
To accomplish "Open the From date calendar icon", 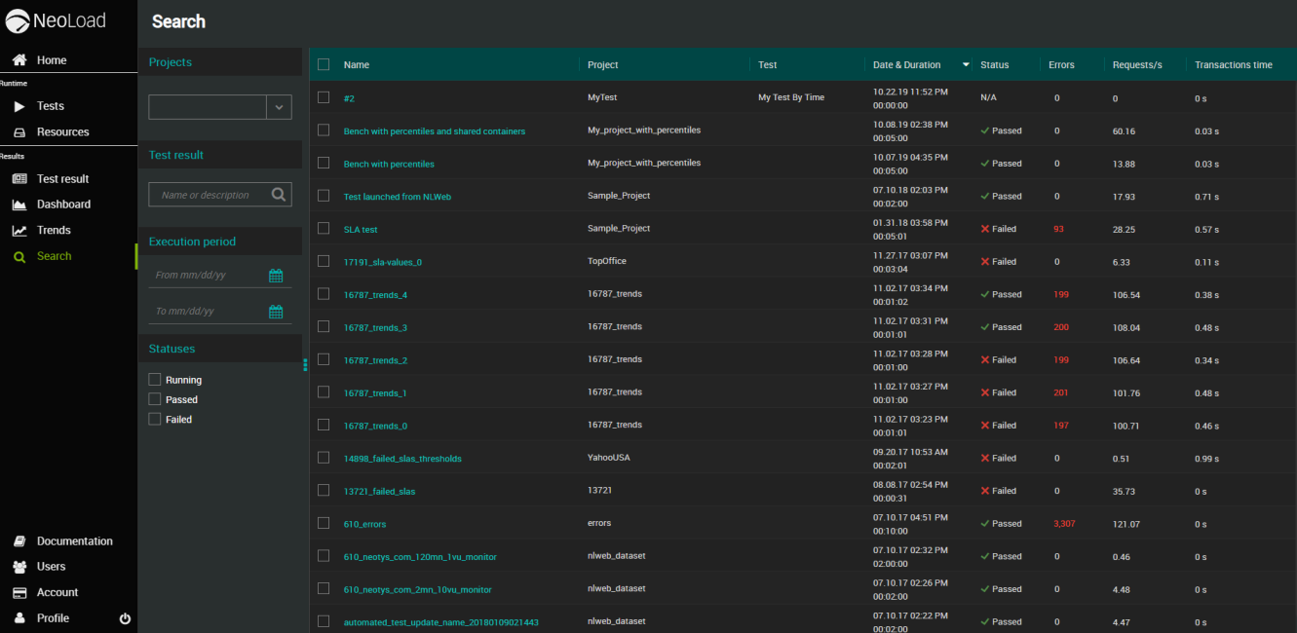I will point(276,276).
